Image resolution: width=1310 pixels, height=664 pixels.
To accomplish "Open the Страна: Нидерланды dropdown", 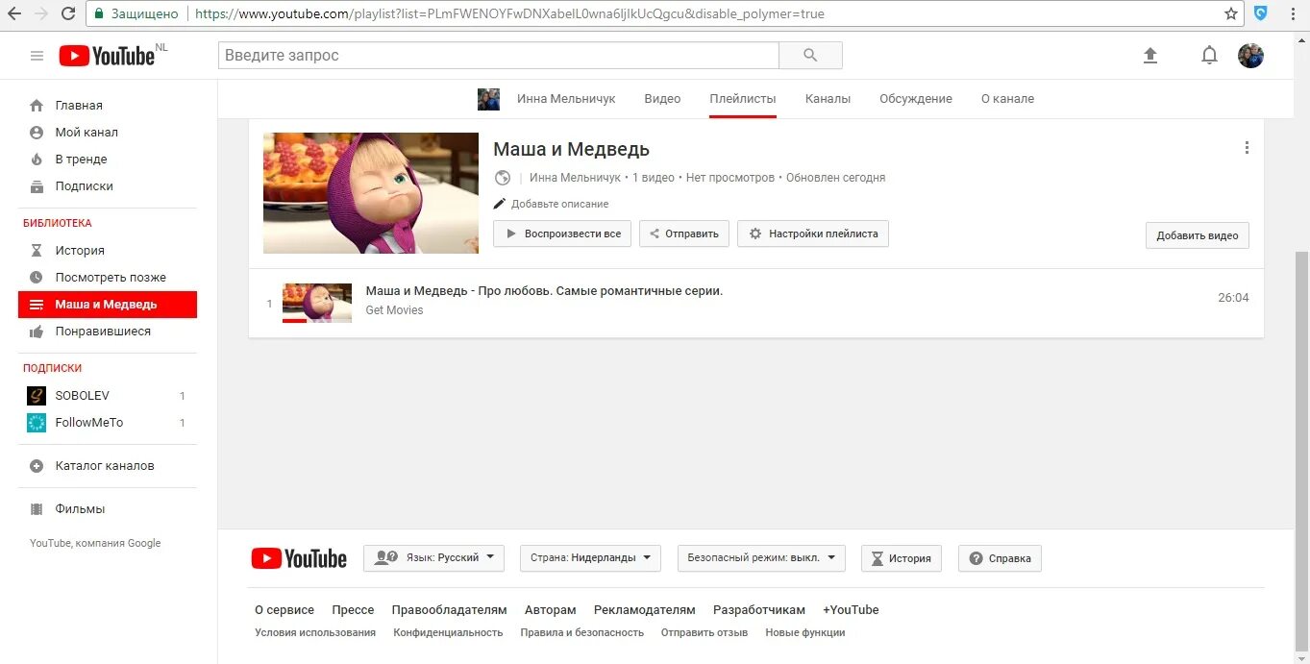I will (590, 558).
